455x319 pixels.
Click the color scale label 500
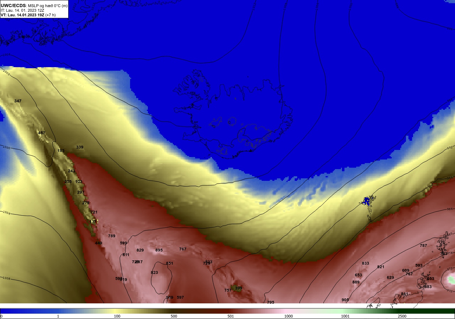tap(174, 316)
